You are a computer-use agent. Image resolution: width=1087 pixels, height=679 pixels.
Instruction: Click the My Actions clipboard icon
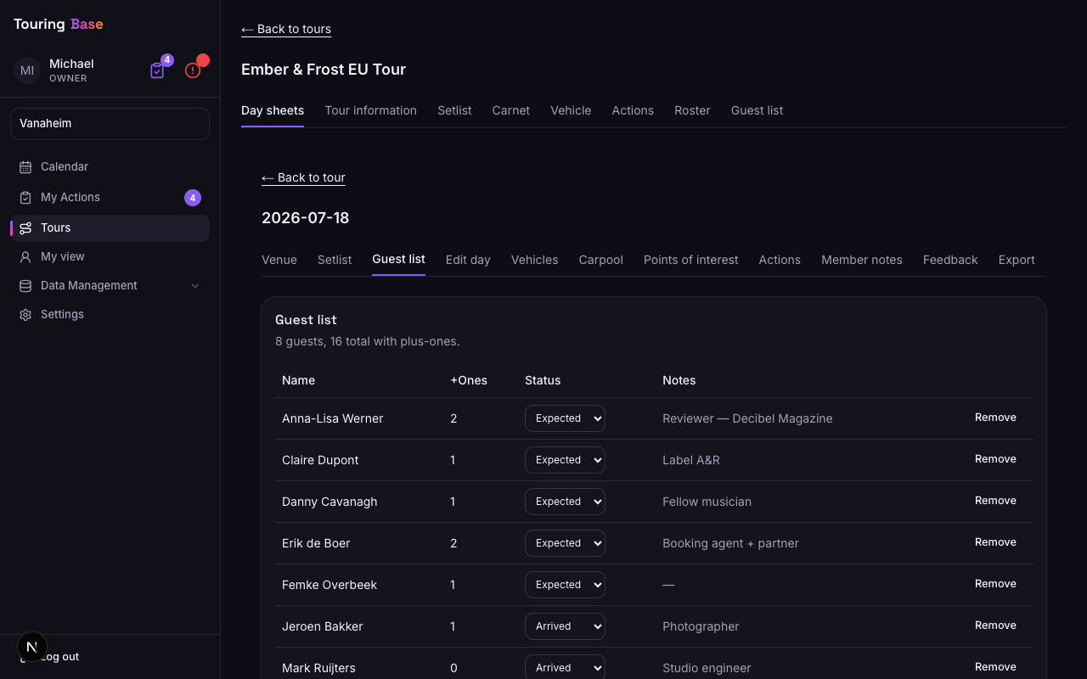25,198
